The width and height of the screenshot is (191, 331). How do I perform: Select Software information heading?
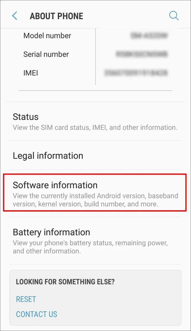(x=55, y=185)
